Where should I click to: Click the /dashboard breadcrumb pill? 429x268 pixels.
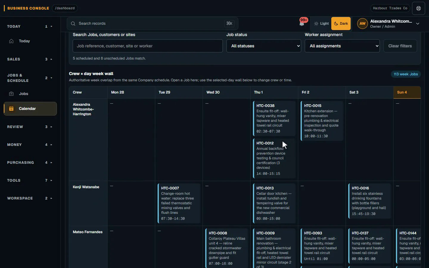65,8
